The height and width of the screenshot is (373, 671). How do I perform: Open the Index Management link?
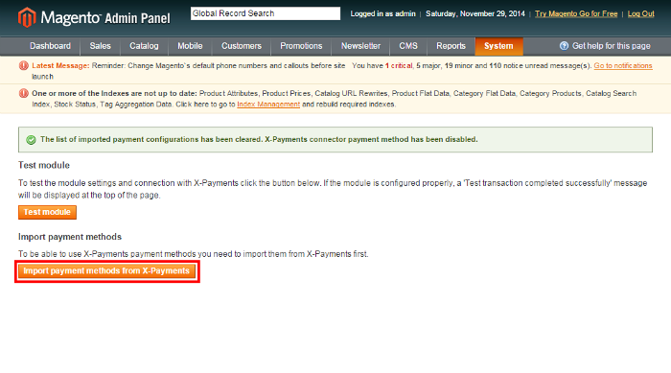268,105
